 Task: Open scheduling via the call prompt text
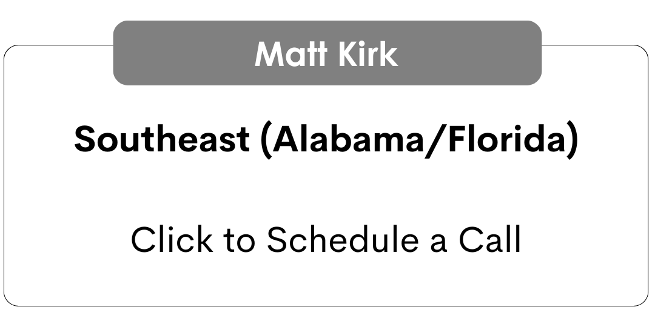pos(326,239)
